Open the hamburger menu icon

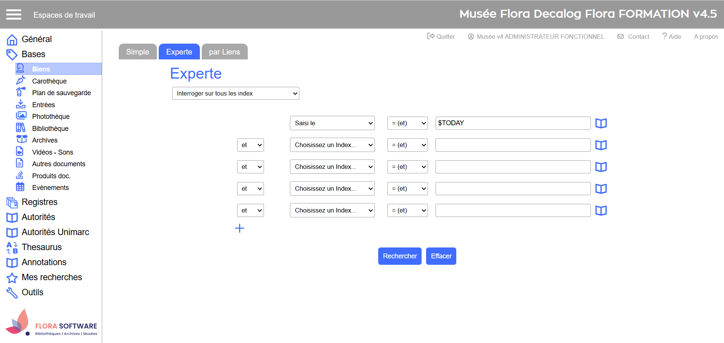tap(14, 15)
